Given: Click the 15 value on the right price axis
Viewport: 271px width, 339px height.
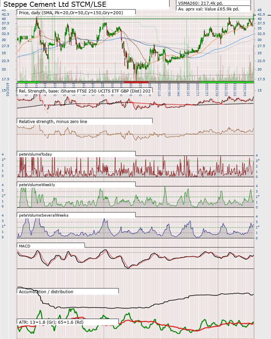Looking at the screenshot, I should (259, 91).
